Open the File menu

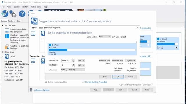click(x=3, y=7)
